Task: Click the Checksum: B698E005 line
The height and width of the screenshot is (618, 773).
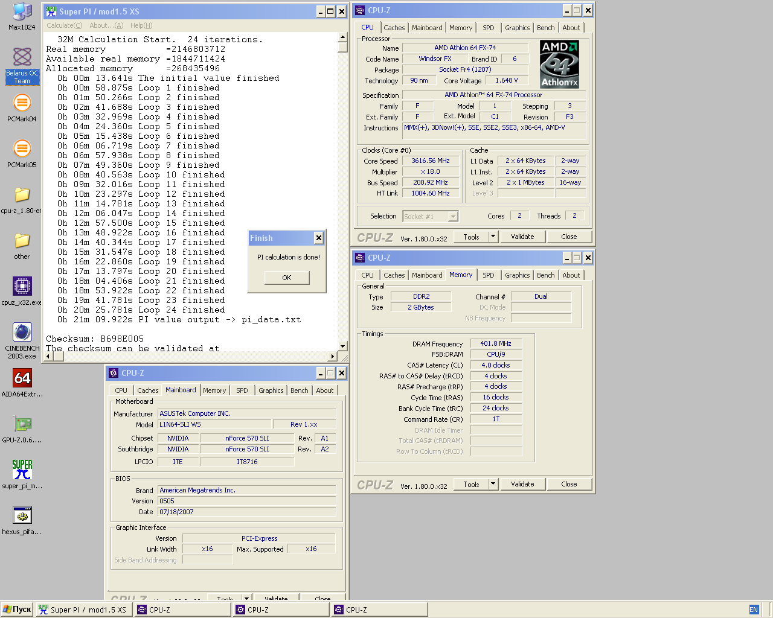Action: coord(95,339)
